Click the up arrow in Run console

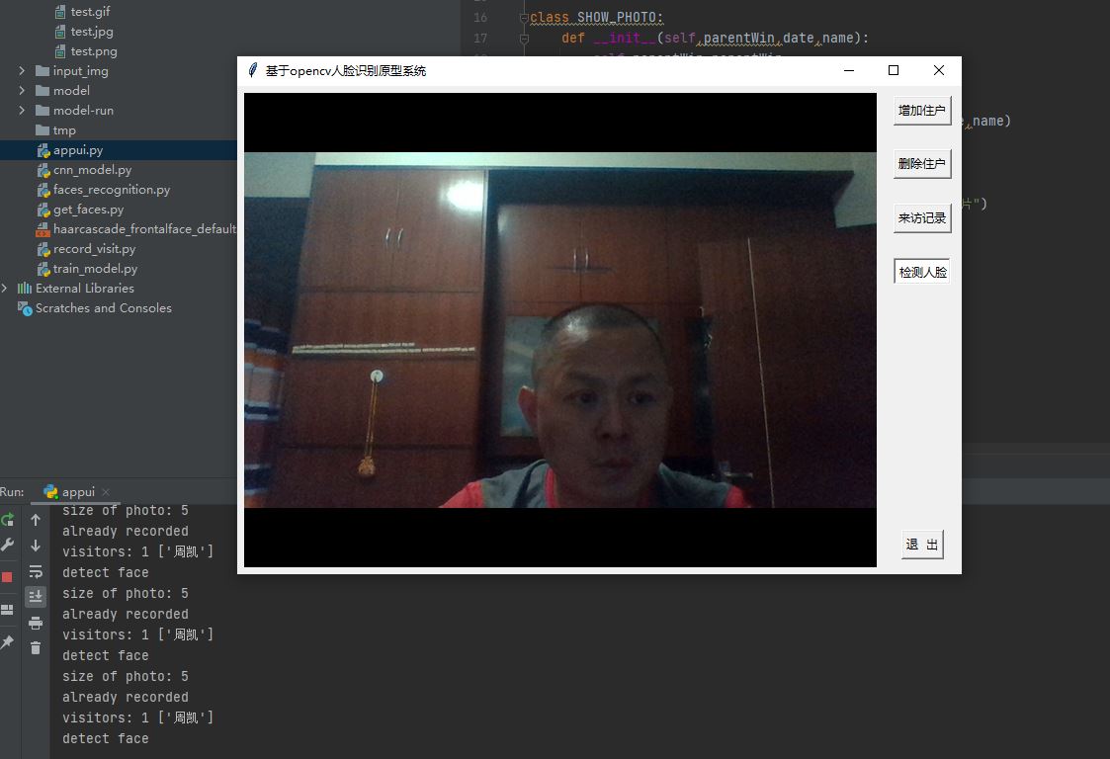click(36, 520)
